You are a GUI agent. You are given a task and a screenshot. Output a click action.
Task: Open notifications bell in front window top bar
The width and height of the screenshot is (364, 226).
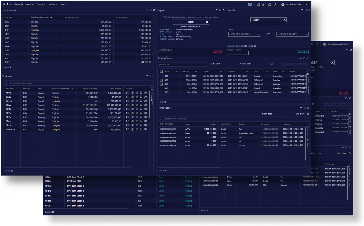[x=275, y=4]
